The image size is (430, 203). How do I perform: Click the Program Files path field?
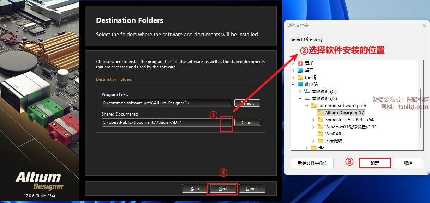click(167, 103)
